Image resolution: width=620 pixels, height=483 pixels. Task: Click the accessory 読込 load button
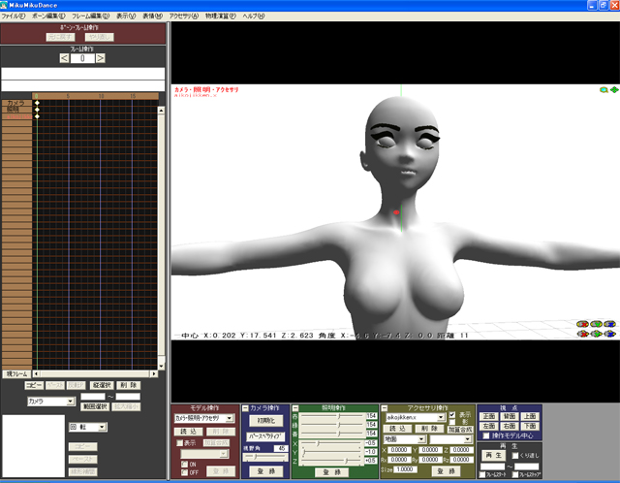coord(398,429)
